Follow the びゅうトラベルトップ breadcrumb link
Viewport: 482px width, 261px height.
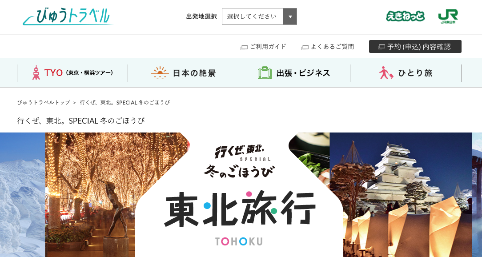click(x=44, y=102)
